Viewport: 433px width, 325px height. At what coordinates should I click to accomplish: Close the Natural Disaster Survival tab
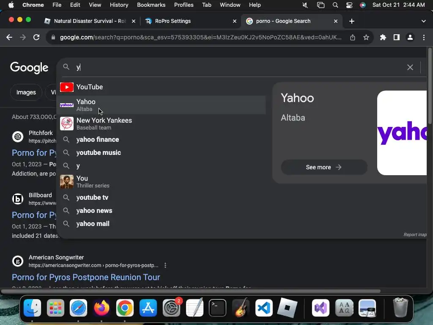133,21
